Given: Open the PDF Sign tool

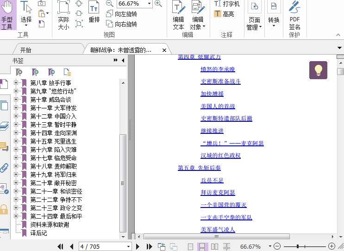Looking at the screenshot, I should (294, 15).
